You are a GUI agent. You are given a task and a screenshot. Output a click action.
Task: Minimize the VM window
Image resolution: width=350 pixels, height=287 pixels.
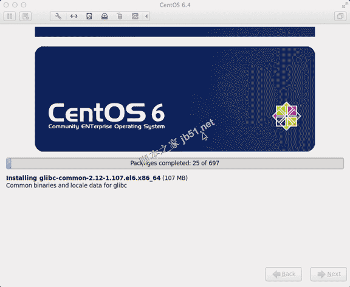(x=15, y=5)
